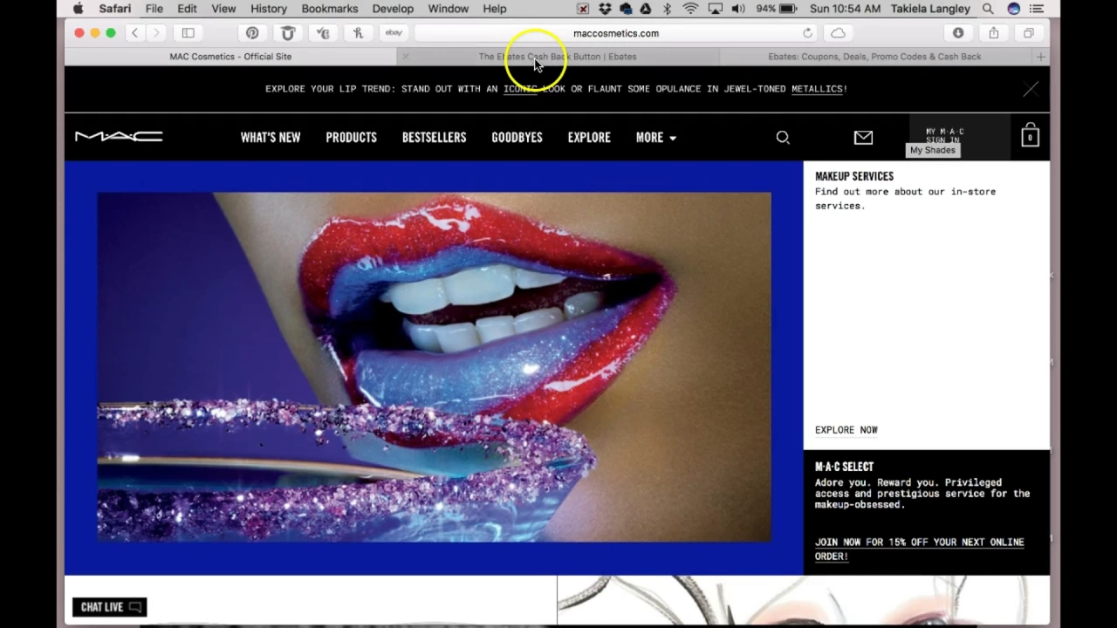Open Spotlight search in the menu bar
This screenshot has width=1117, height=628.
988,9
